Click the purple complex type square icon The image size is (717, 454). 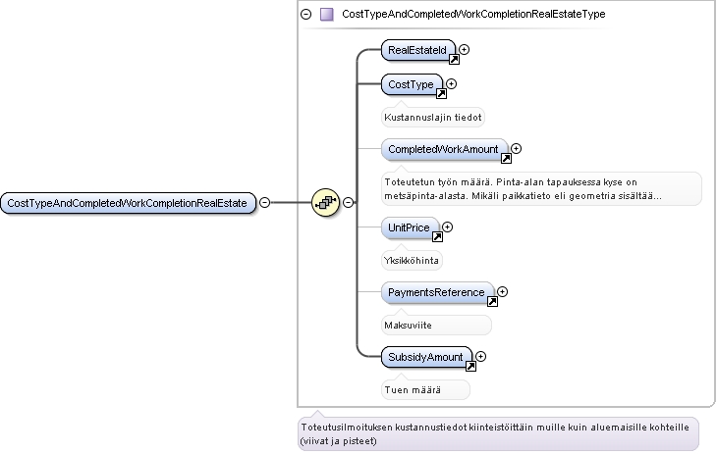coord(326,14)
